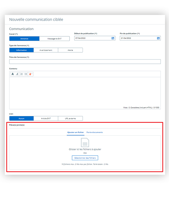Open the Porte-documents tab
The height and width of the screenshot is (197, 169).
click(x=95, y=132)
